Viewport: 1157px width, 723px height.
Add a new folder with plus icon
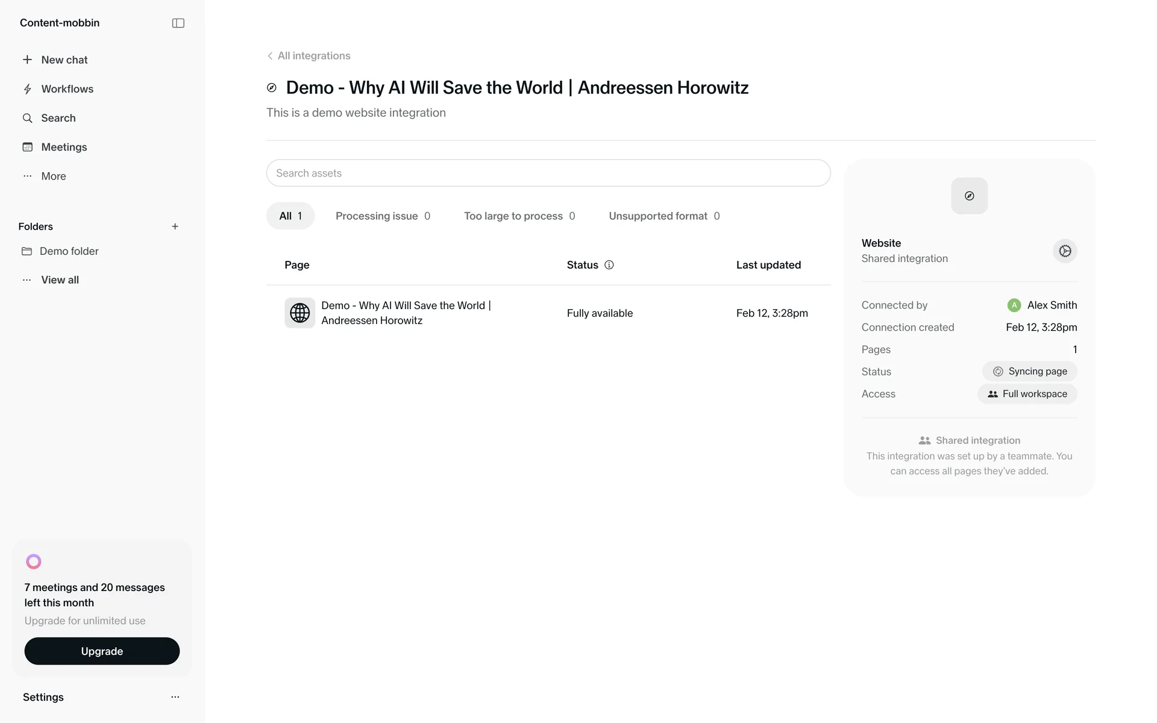(x=175, y=227)
